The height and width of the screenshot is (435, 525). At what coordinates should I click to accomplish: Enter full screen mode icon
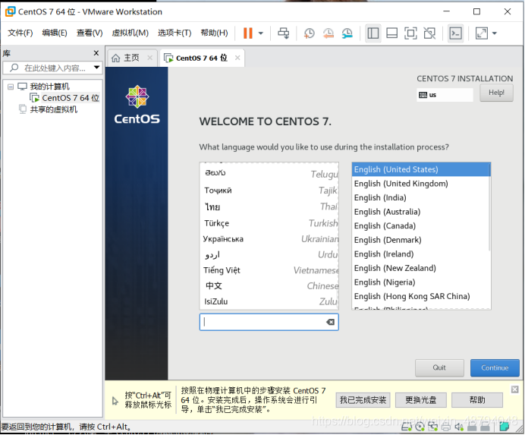pos(410,33)
